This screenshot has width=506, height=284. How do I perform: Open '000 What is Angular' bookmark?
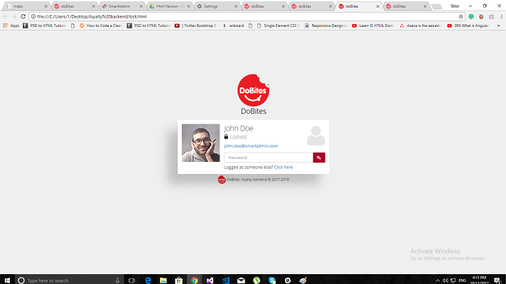468,26
